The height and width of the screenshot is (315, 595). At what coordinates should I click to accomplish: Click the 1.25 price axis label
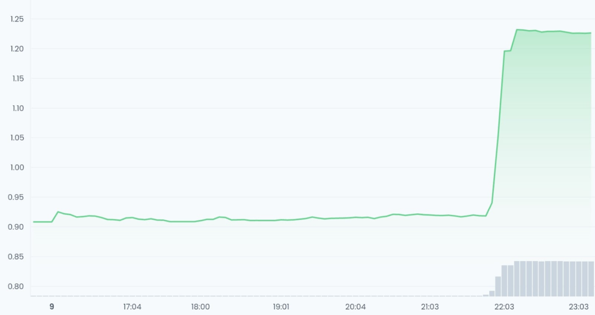17,19
